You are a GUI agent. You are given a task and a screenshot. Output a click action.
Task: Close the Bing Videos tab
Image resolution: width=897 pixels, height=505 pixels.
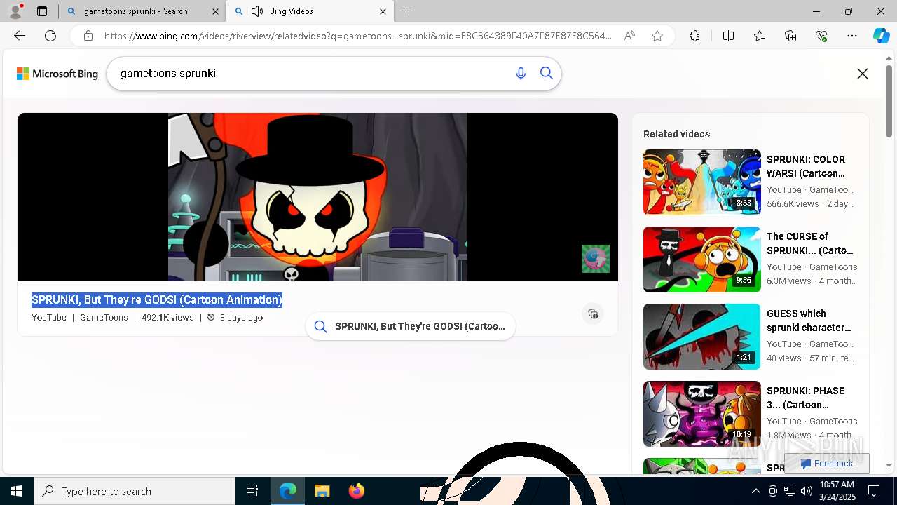[x=383, y=11]
